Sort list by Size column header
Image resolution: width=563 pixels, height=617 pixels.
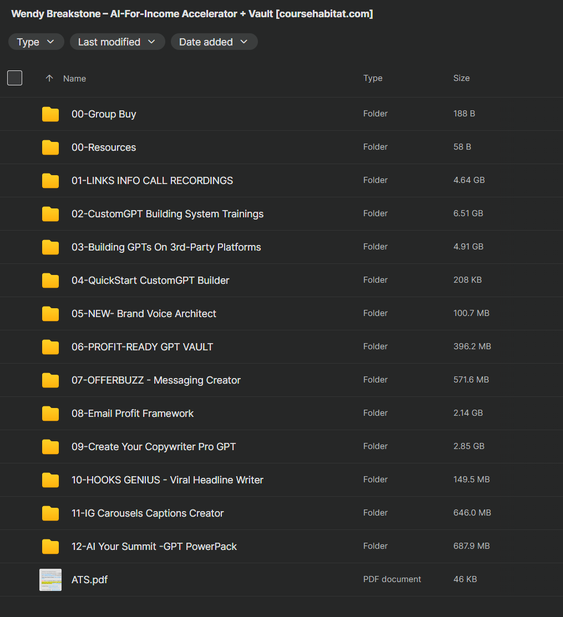461,78
